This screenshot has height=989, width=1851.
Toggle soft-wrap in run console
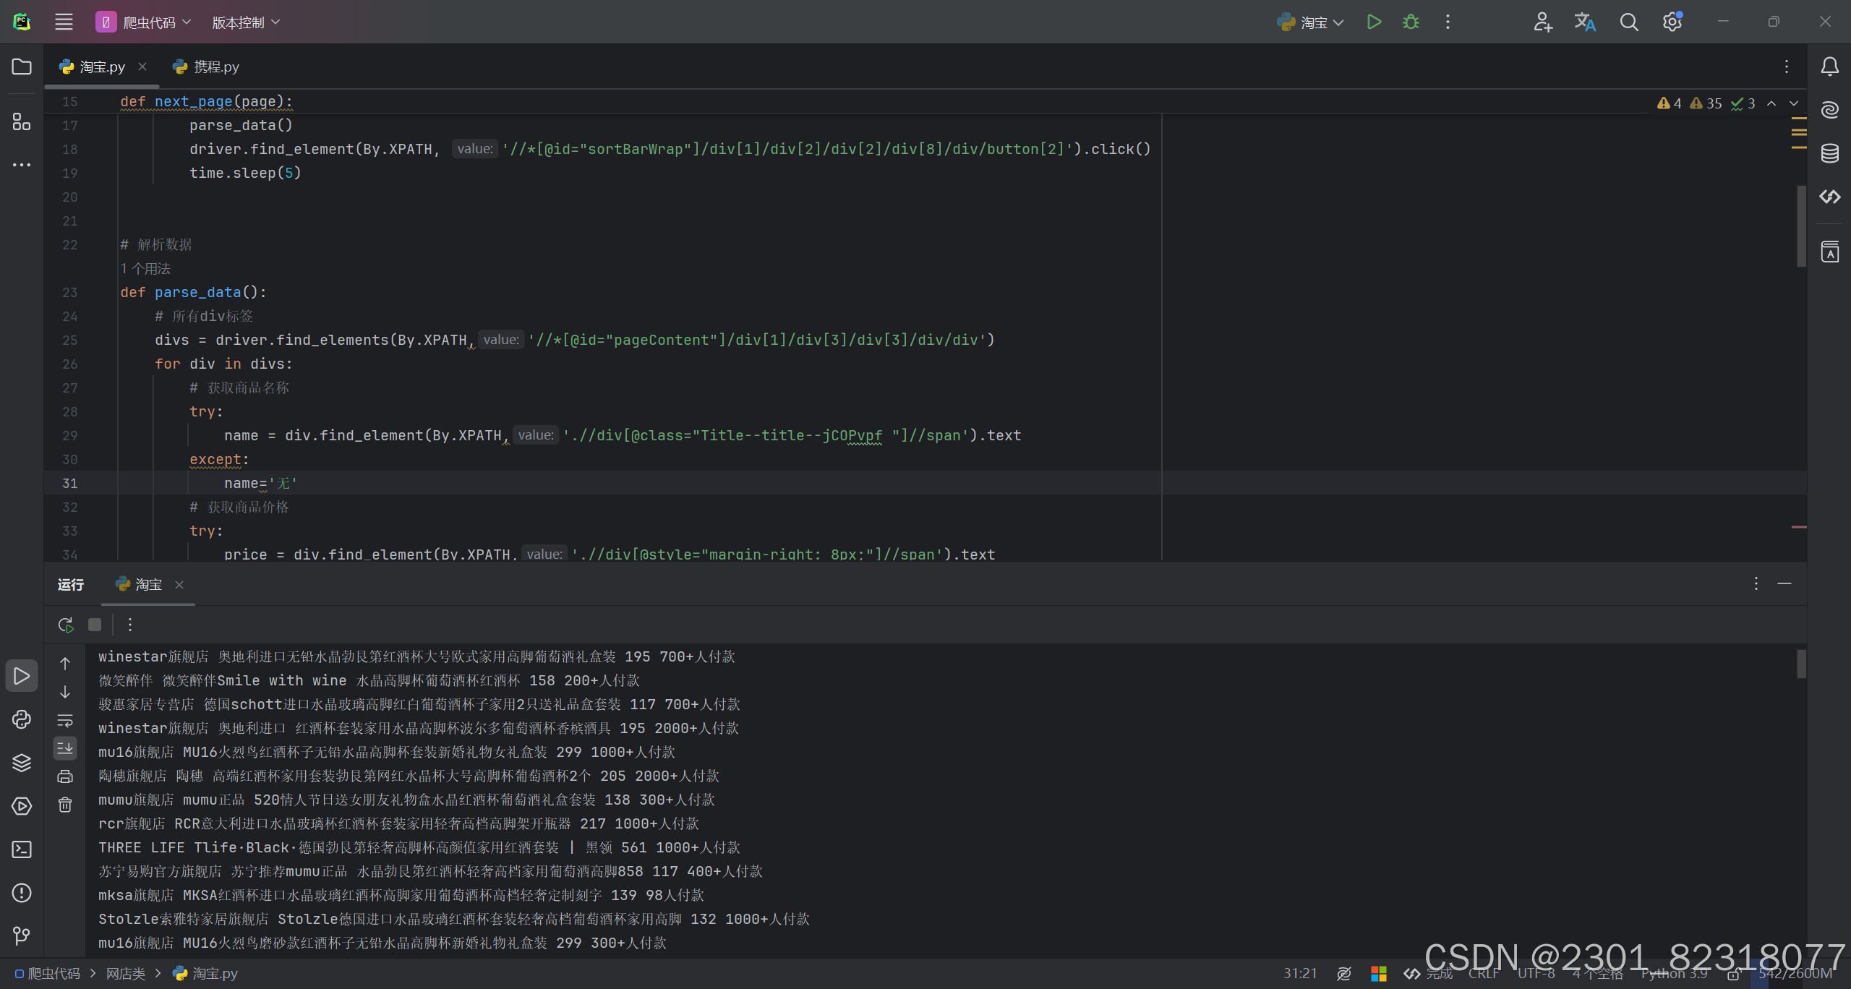(x=65, y=720)
